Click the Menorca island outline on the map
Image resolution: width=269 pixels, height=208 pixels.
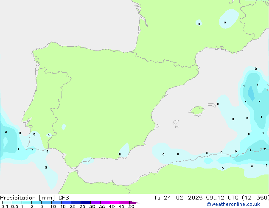[x=212, y=105]
